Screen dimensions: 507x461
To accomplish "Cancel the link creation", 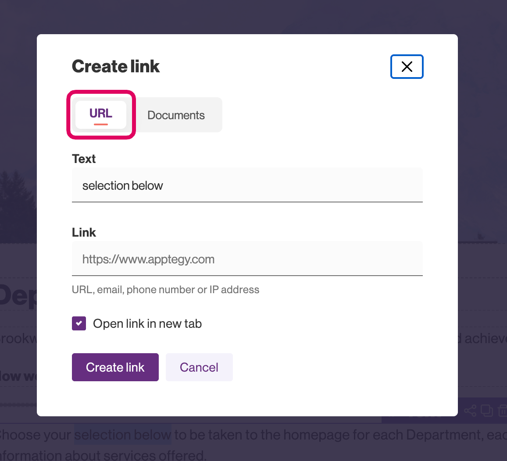I will point(199,367).
